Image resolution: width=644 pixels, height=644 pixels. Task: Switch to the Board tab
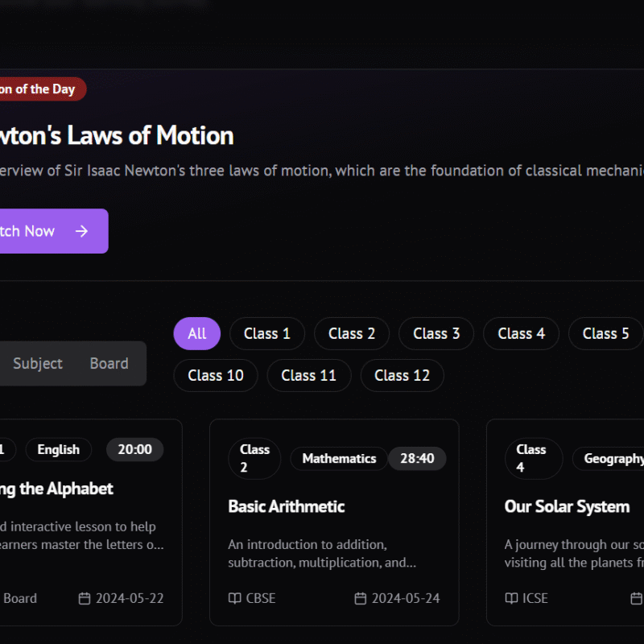coord(109,363)
